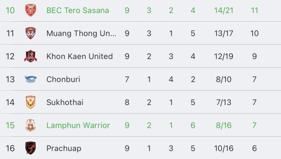Tap BEC Tero Sasana's 11 points
This screenshot has width=281, height=159.
(x=254, y=10)
